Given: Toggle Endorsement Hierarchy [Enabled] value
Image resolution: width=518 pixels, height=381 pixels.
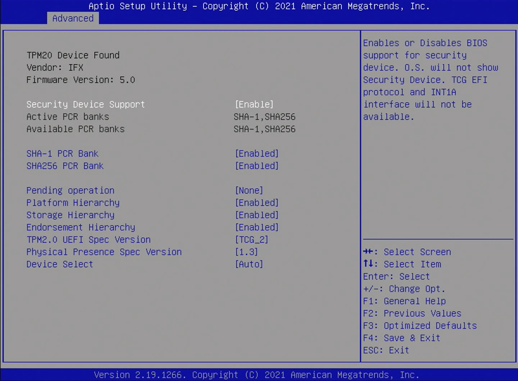Looking at the screenshot, I should tap(256, 228).
